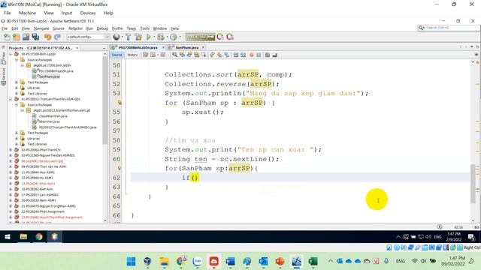Click the green Run Project icon

(149, 37)
